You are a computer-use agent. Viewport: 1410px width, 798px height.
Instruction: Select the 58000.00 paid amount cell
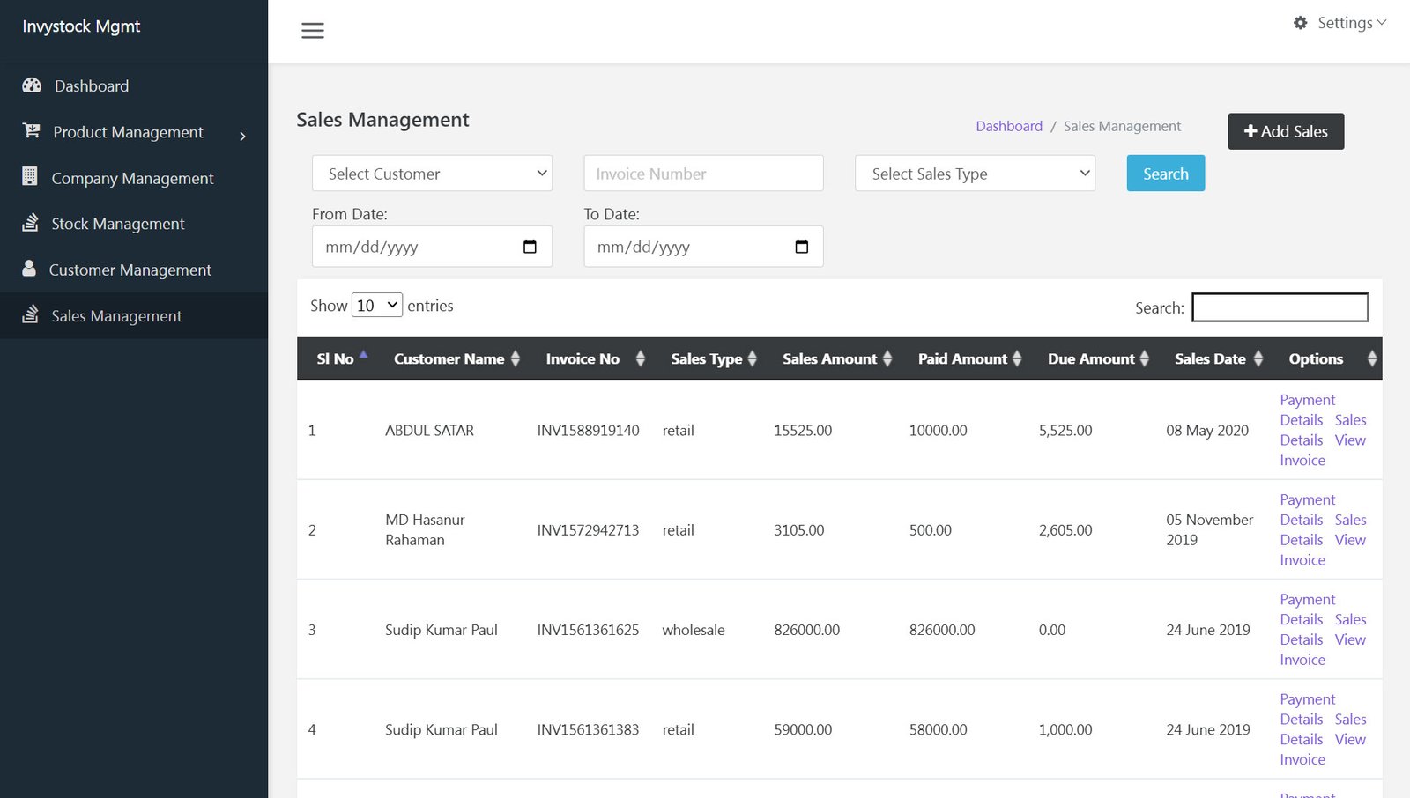938,729
